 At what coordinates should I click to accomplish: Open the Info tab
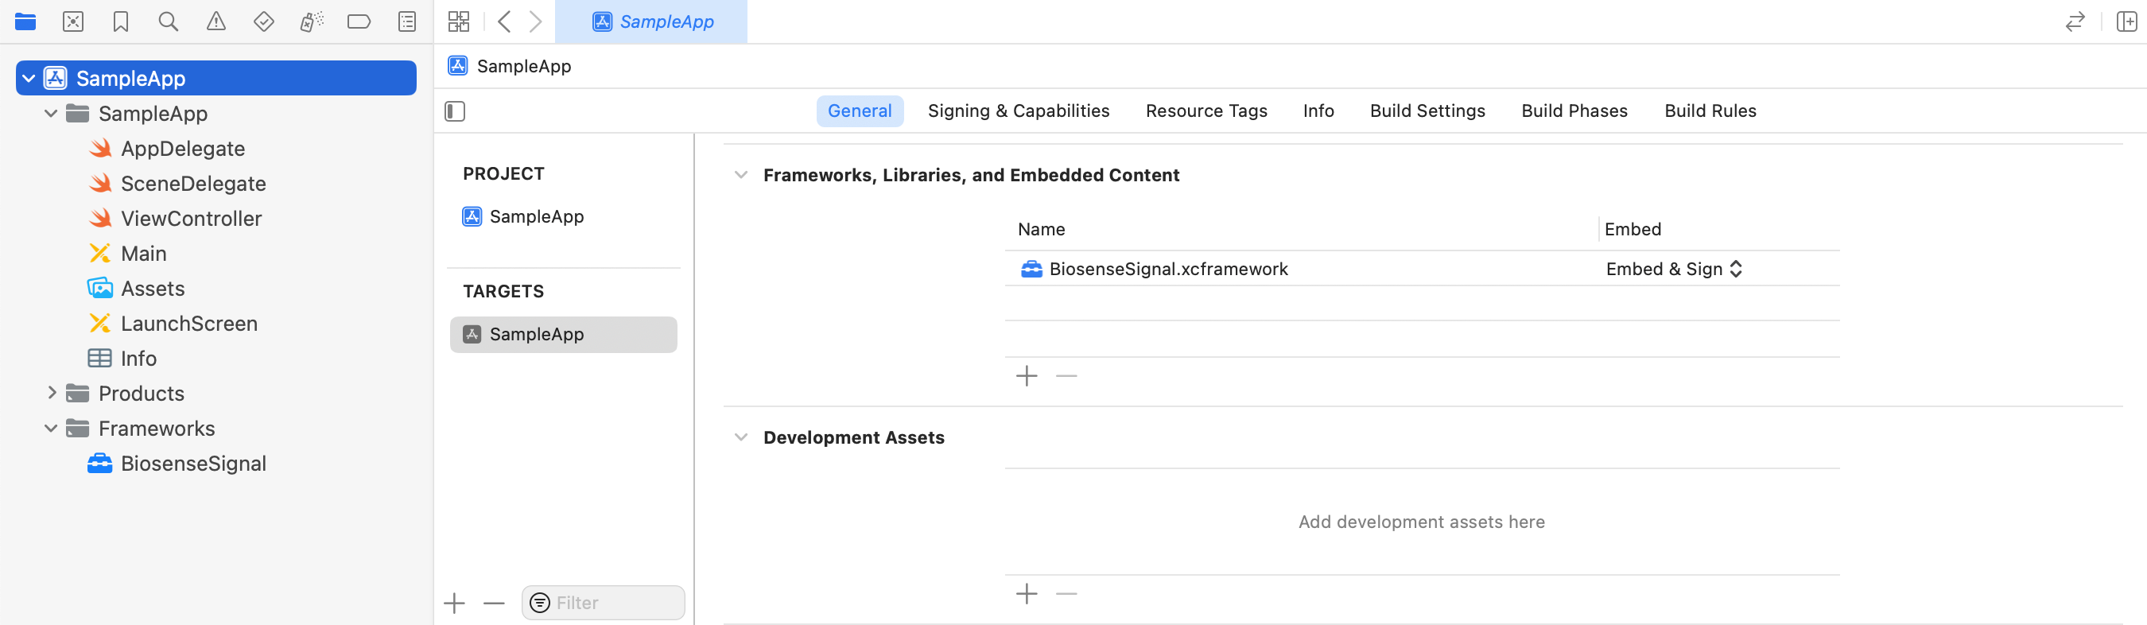[x=1318, y=111]
